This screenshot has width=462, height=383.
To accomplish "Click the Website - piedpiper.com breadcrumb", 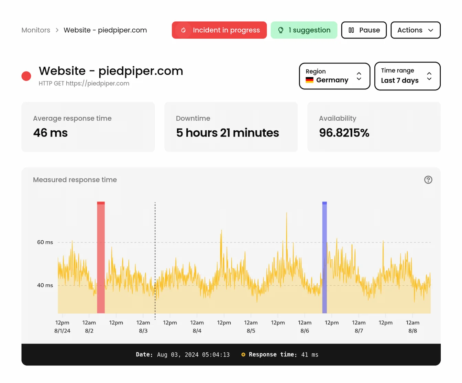I will 105,30.
